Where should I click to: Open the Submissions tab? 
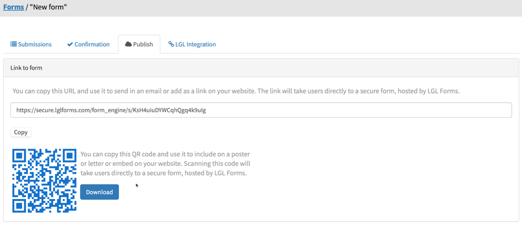click(35, 44)
